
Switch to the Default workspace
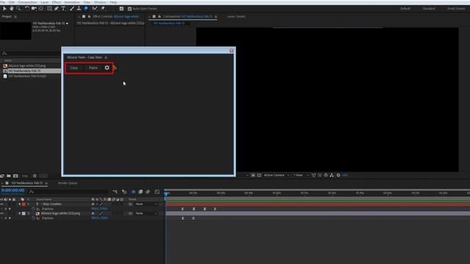(x=405, y=9)
